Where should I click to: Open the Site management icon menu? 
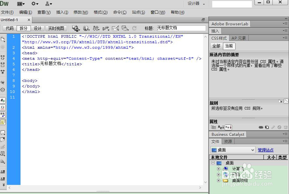coord(49,4)
